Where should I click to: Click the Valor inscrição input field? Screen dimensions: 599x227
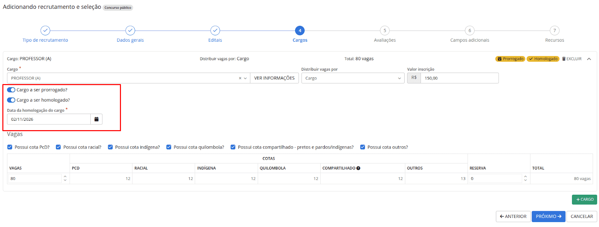(460, 78)
